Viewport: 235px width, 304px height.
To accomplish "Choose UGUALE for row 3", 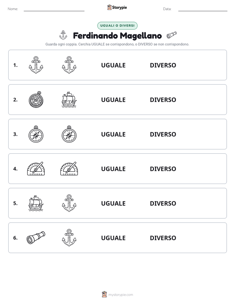I will pyautogui.click(x=114, y=134).
